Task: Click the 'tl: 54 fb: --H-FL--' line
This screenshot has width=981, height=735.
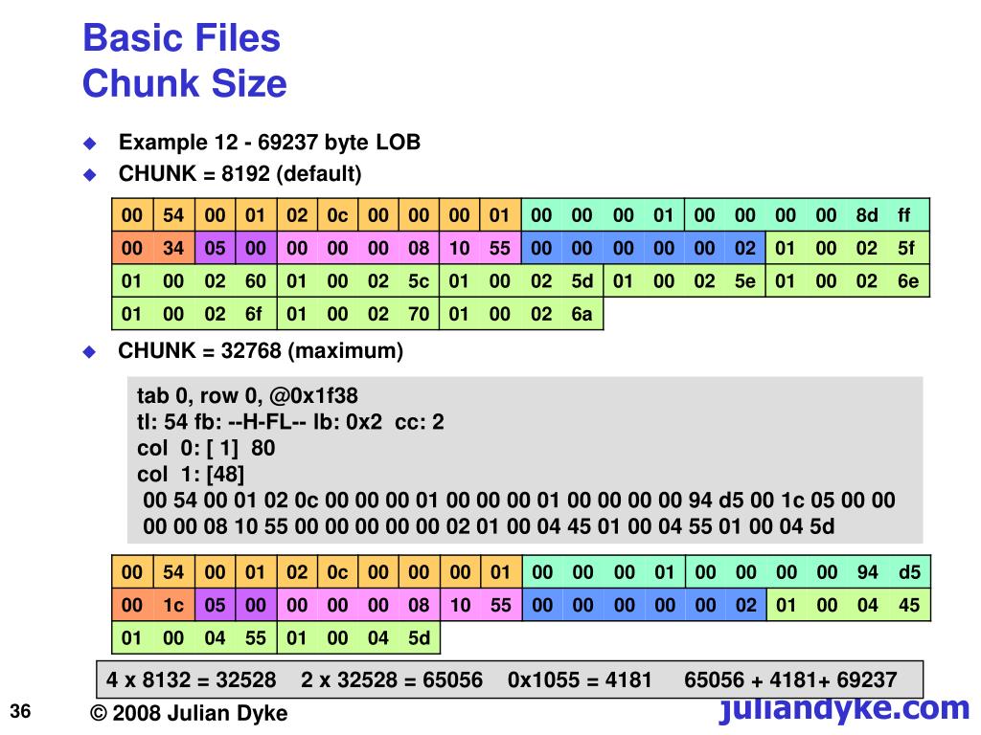Action: [290, 422]
